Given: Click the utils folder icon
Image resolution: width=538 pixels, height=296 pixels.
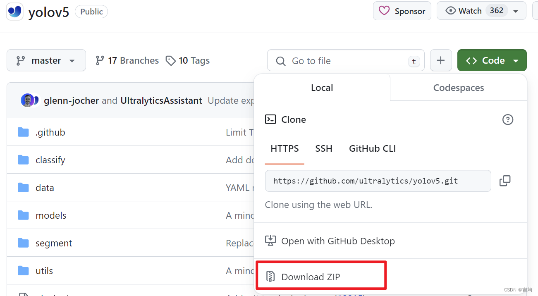Looking at the screenshot, I should tap(23, 271).
